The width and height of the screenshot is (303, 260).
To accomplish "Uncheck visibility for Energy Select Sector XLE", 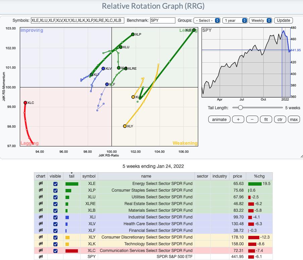I will tap(55, 184).
